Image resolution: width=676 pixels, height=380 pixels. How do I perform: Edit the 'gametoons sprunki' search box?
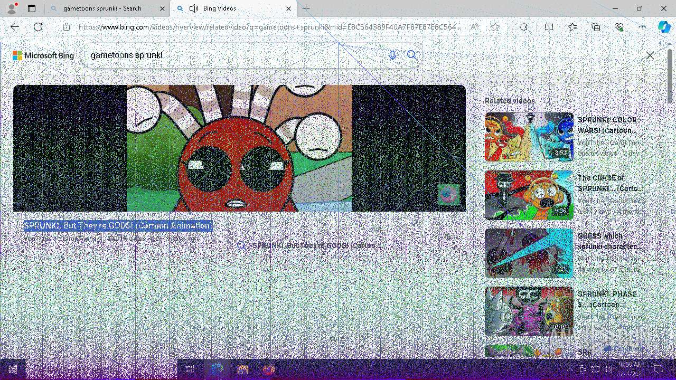click(x=232, y=55)
